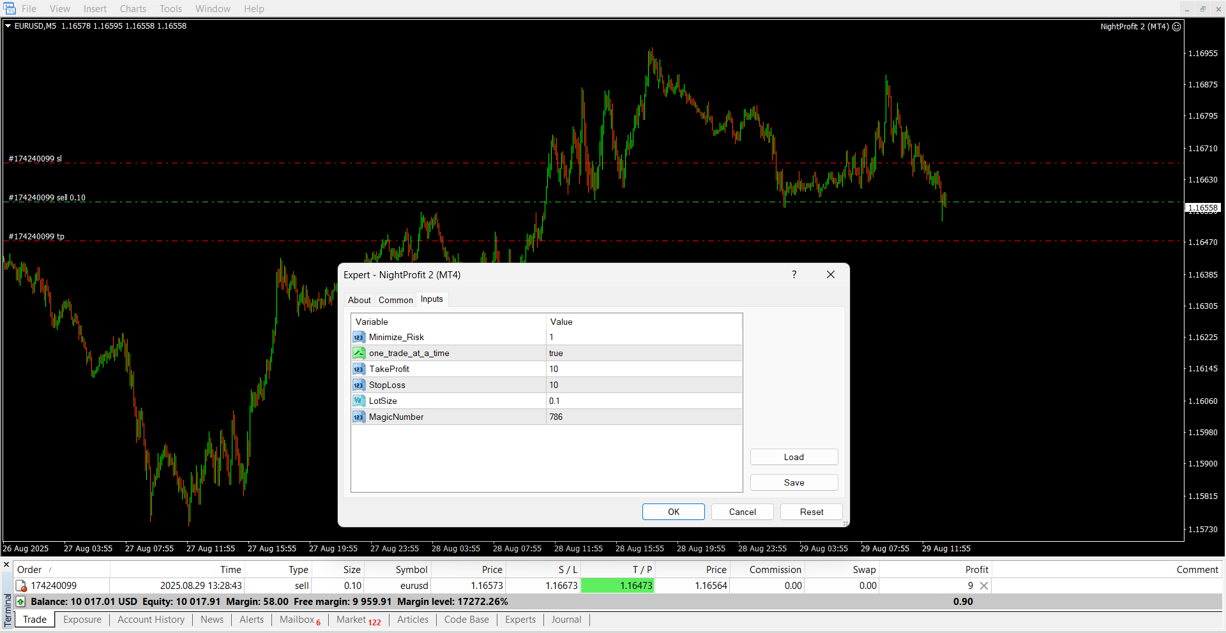
Task: Open the Account History tab
Action: click(x=151, y=620)
